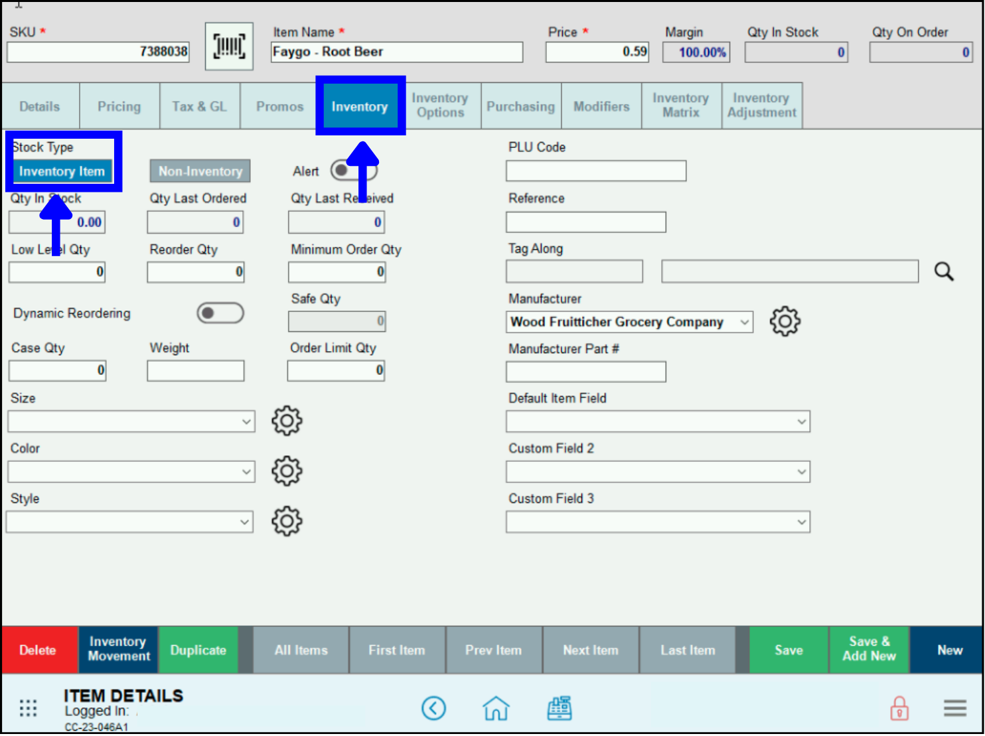Open the cash register icon at the bottom
Screen dimensions: 985x736
click(559, 708)
